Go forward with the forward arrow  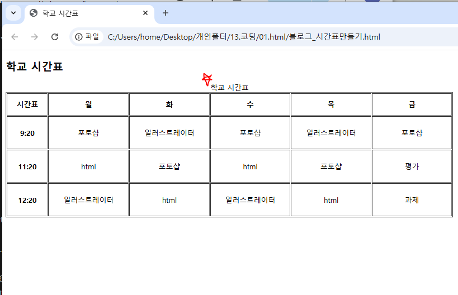pyautogui.click(x=35, y=37)
